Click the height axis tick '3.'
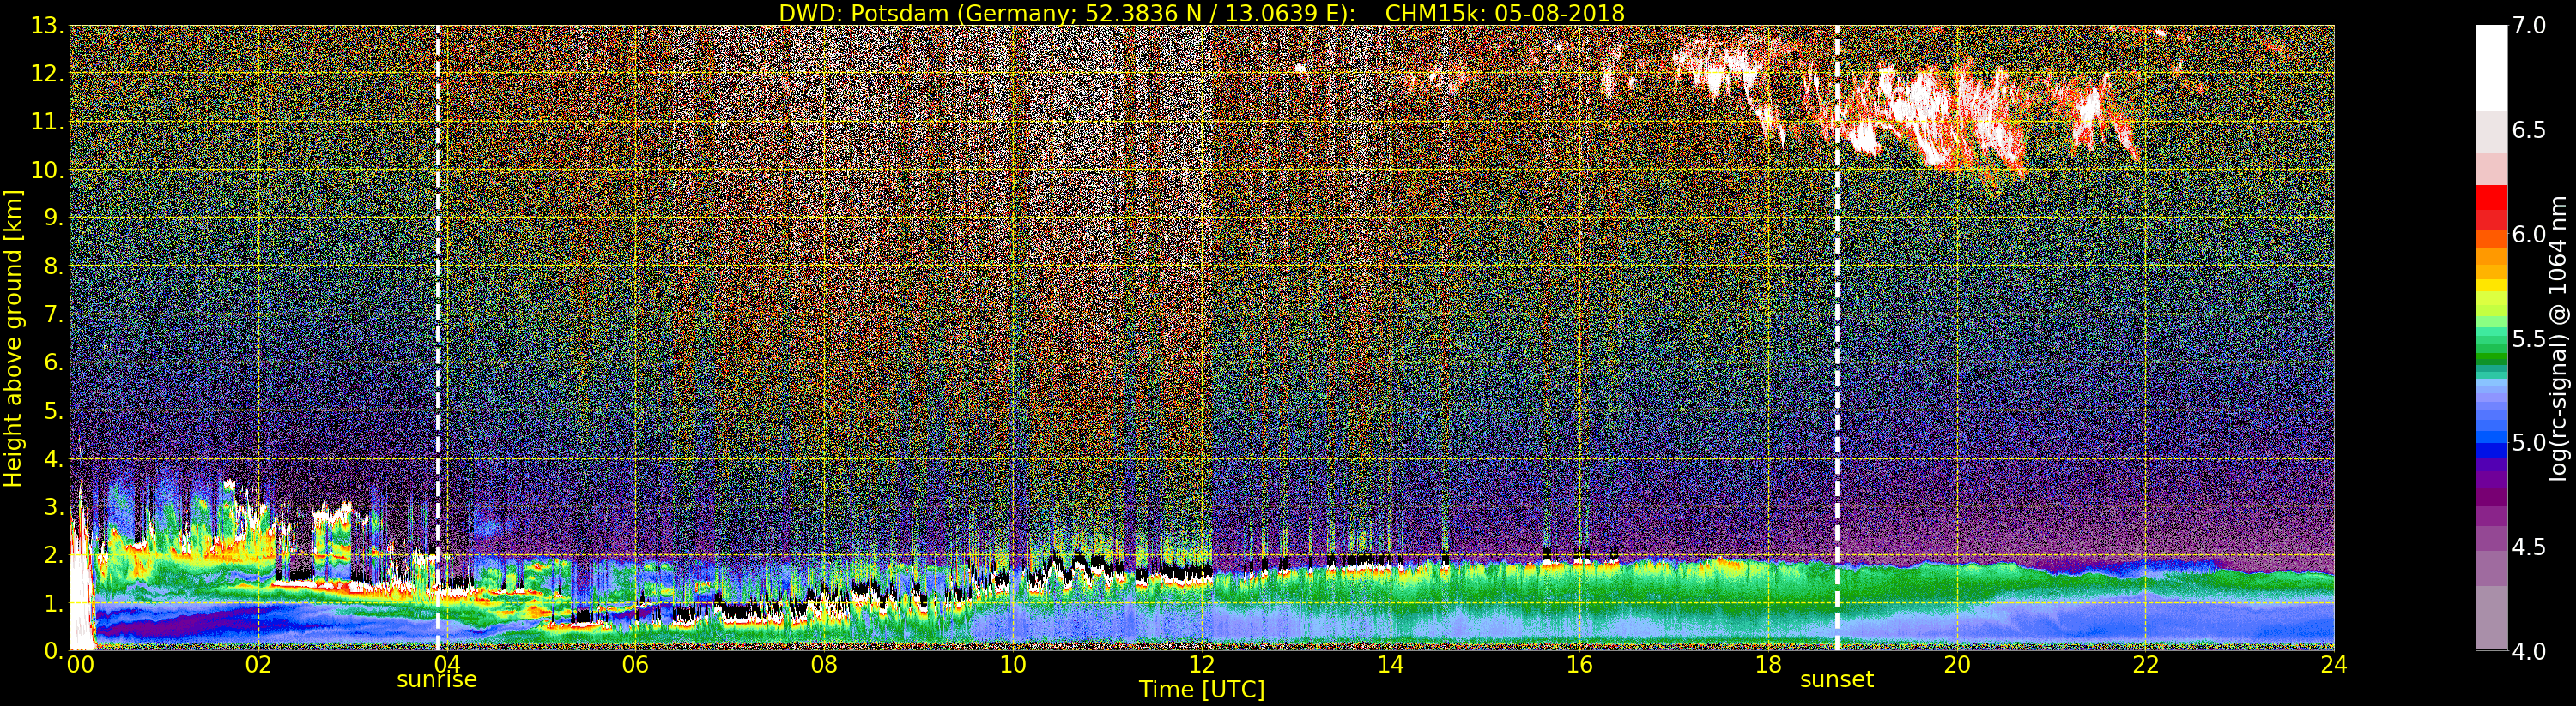This screenshot has height=706, width=2576. tap(53, 506)
